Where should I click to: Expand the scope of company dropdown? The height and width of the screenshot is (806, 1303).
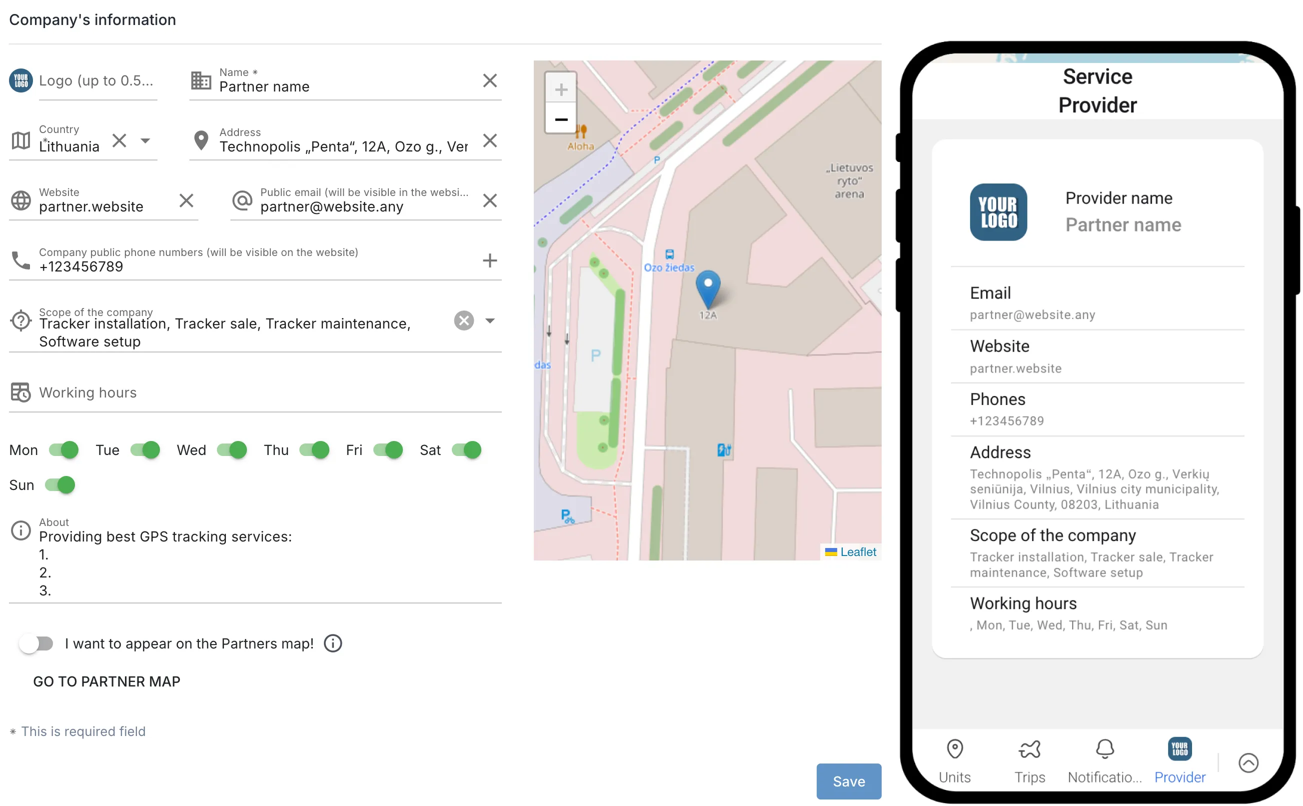[x=490, y=321]
